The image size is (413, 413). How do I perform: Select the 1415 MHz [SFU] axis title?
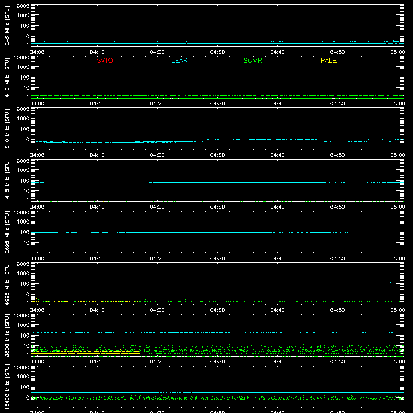(7, 181)
